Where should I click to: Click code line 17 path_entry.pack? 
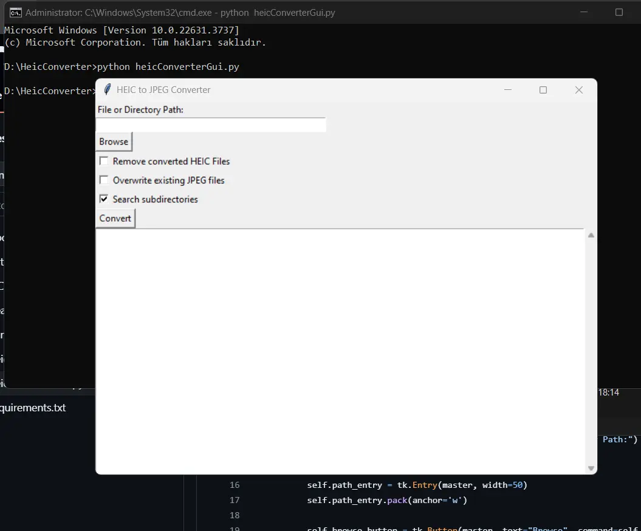coord(386,501)
